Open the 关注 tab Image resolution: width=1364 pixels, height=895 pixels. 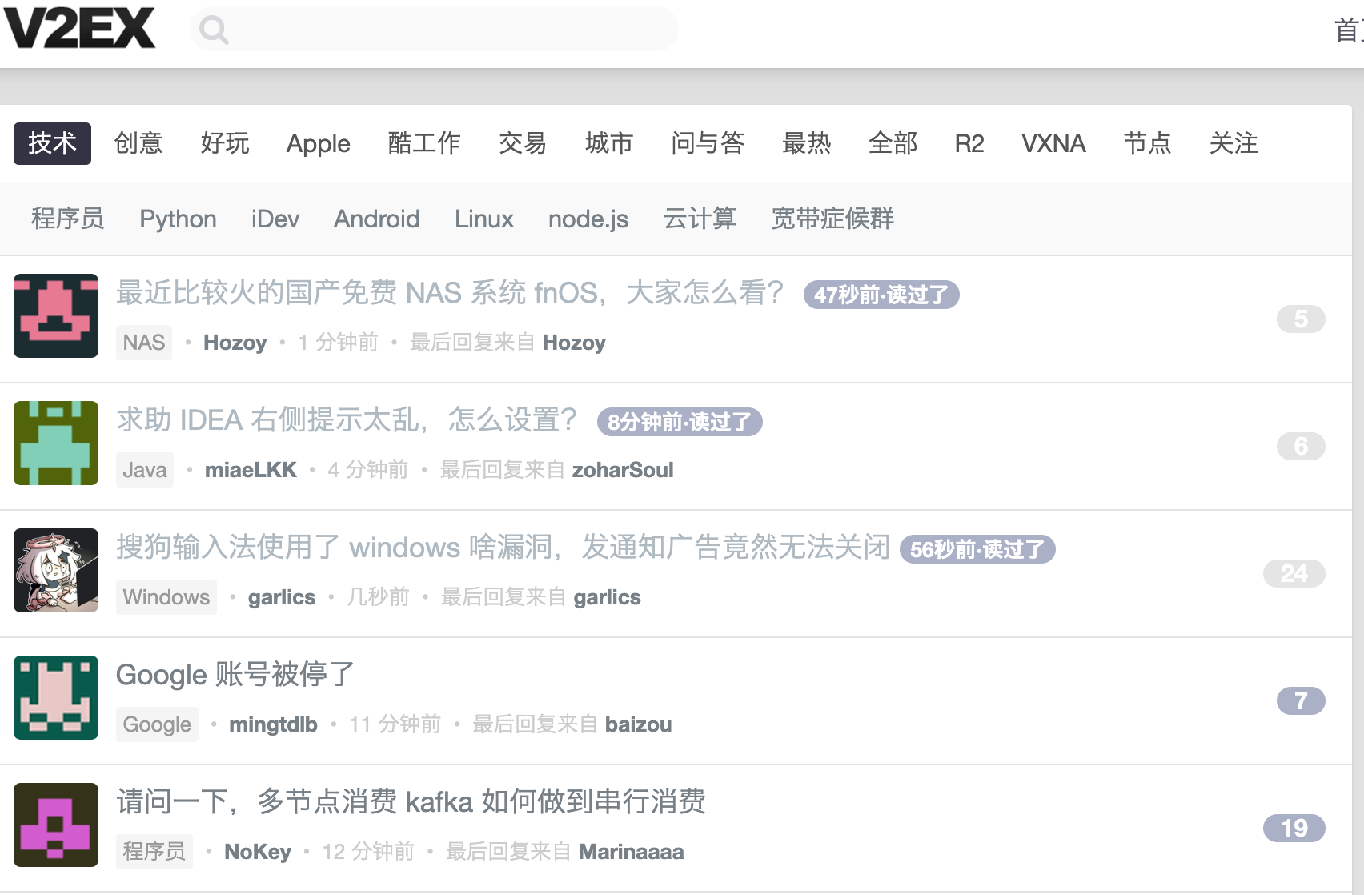[x=1234, y=143]
